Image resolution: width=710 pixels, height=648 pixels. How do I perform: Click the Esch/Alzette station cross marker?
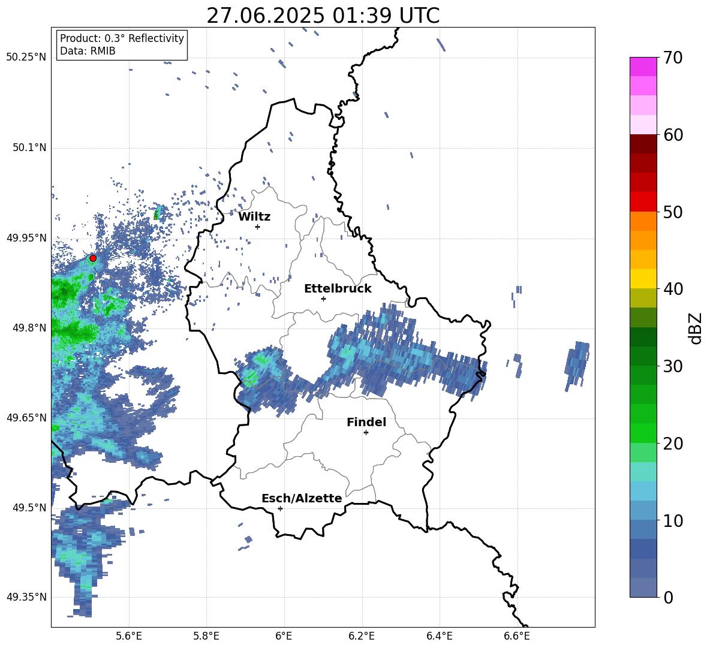coord(280,508)
